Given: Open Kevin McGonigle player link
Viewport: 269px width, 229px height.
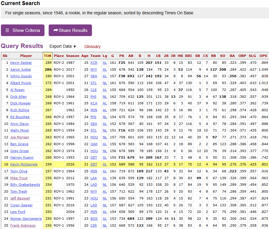Looking at the screenshot, I should (x=24, y=164).
